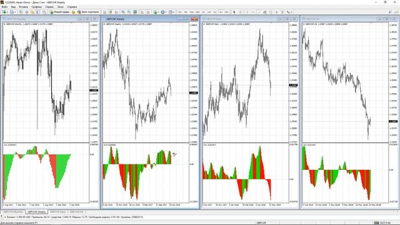The height and width of the screenshot is (225, 400).
Task: Click the Баланс 3 000.00 USD text
Action: click(18, 217)
